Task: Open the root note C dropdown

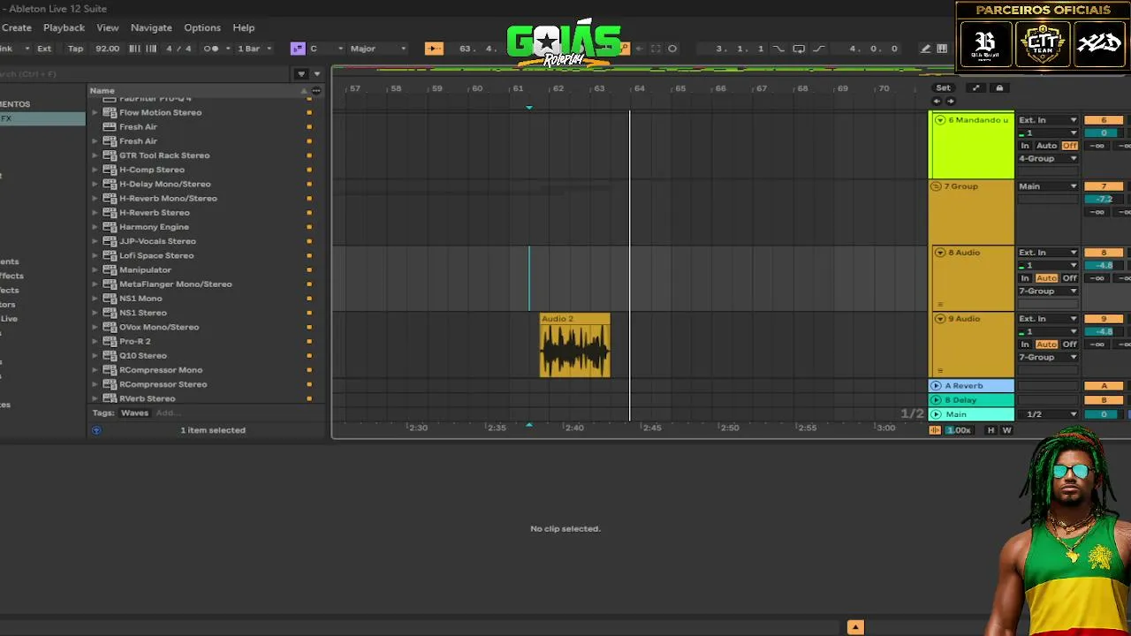Action: click(325, 49)
